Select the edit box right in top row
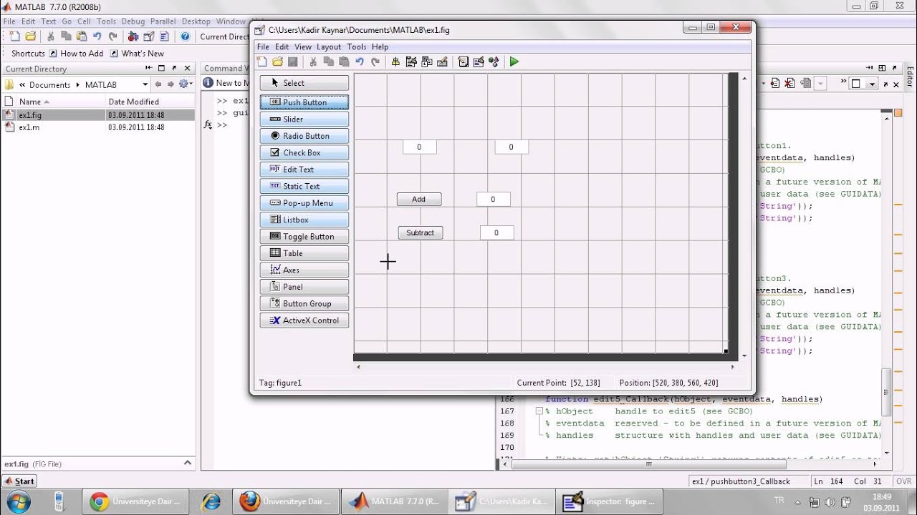Viewport: 917px width, 515px height. (x=511, y=147)
